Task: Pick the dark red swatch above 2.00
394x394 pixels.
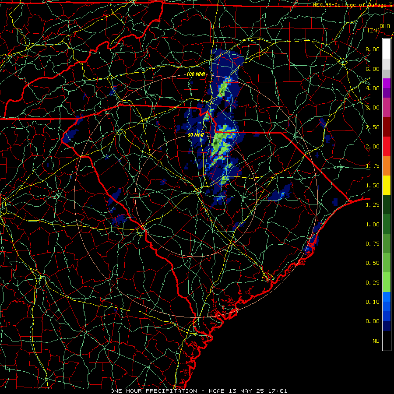Action: coord(387,127)
